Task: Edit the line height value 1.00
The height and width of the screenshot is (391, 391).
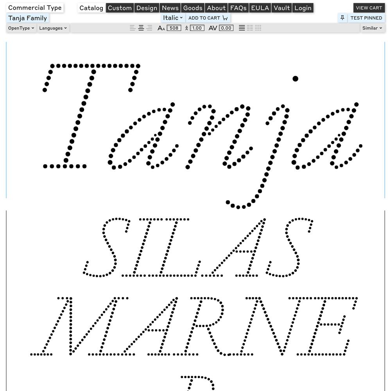Action: click(x=197, y=28)
